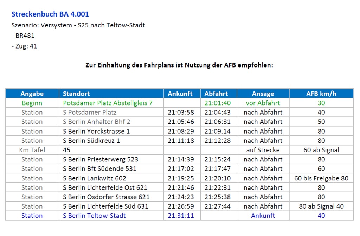Screen dimensions: 360x236
Task: Select the S Berlin Teltow-Stadt cell
Action: [94, 216]
